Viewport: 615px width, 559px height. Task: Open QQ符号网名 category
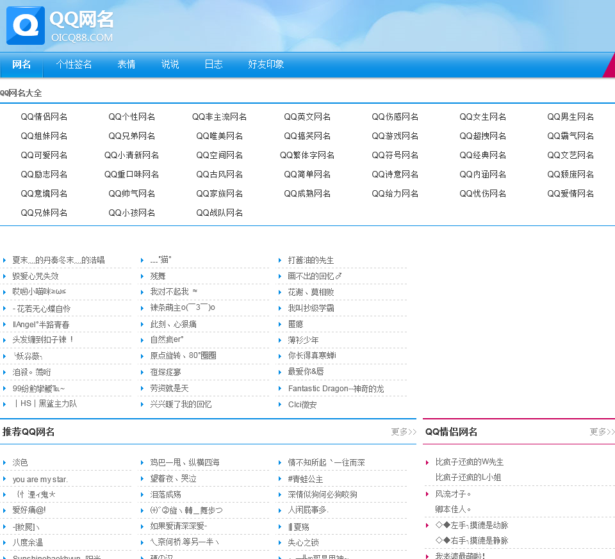pos(395,155)
